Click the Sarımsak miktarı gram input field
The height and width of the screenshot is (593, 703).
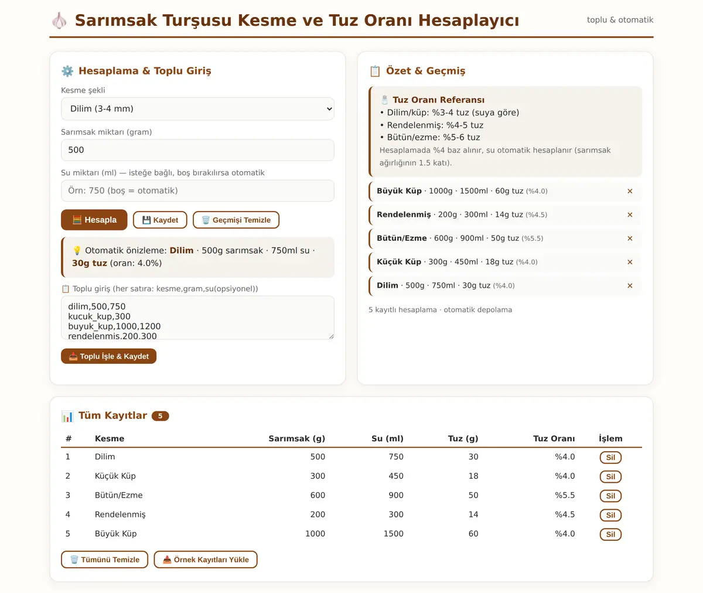[197, 150]
